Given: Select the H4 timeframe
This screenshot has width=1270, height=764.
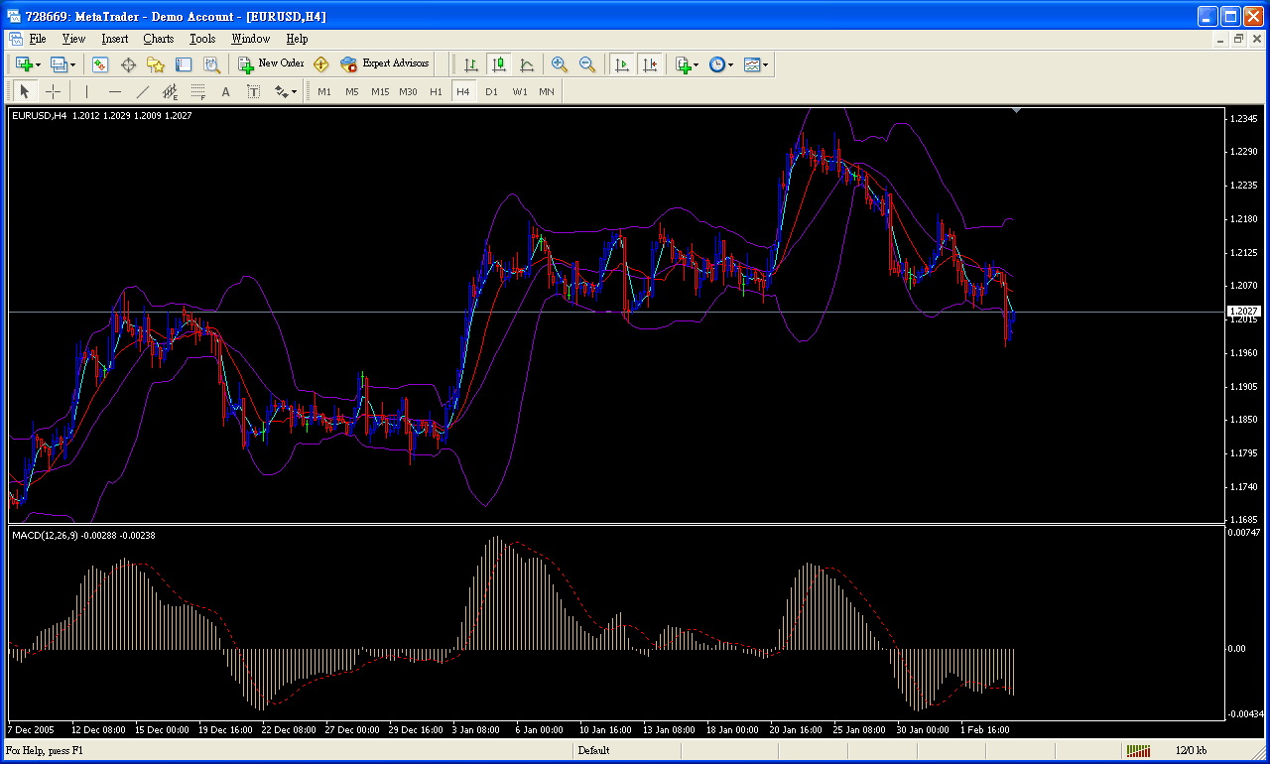Looking at the screenshot, I should coord(463,91).
